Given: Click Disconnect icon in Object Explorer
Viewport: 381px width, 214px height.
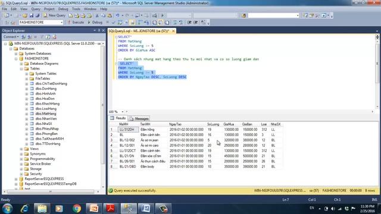Looking at the screenshot, I should pos(29,37).
